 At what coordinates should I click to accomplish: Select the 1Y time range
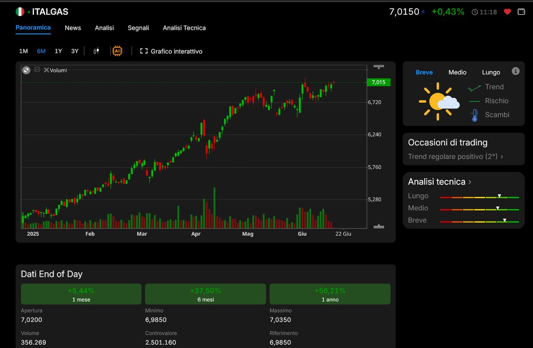[58, 51]
